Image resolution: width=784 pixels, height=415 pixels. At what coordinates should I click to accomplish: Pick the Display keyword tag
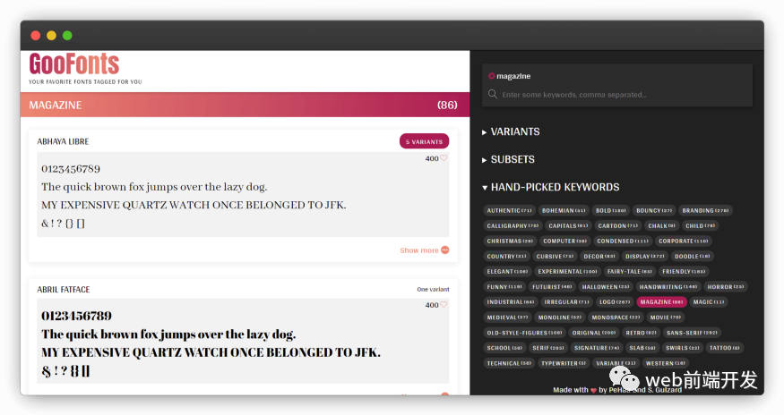[645, 256]
